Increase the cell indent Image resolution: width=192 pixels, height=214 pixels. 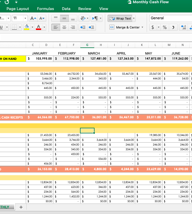coord(92,27)
